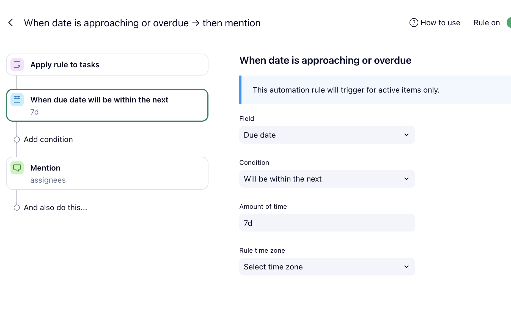The image size is (511, 323).
Task: Click Add condition
Action: pos(48,140)
